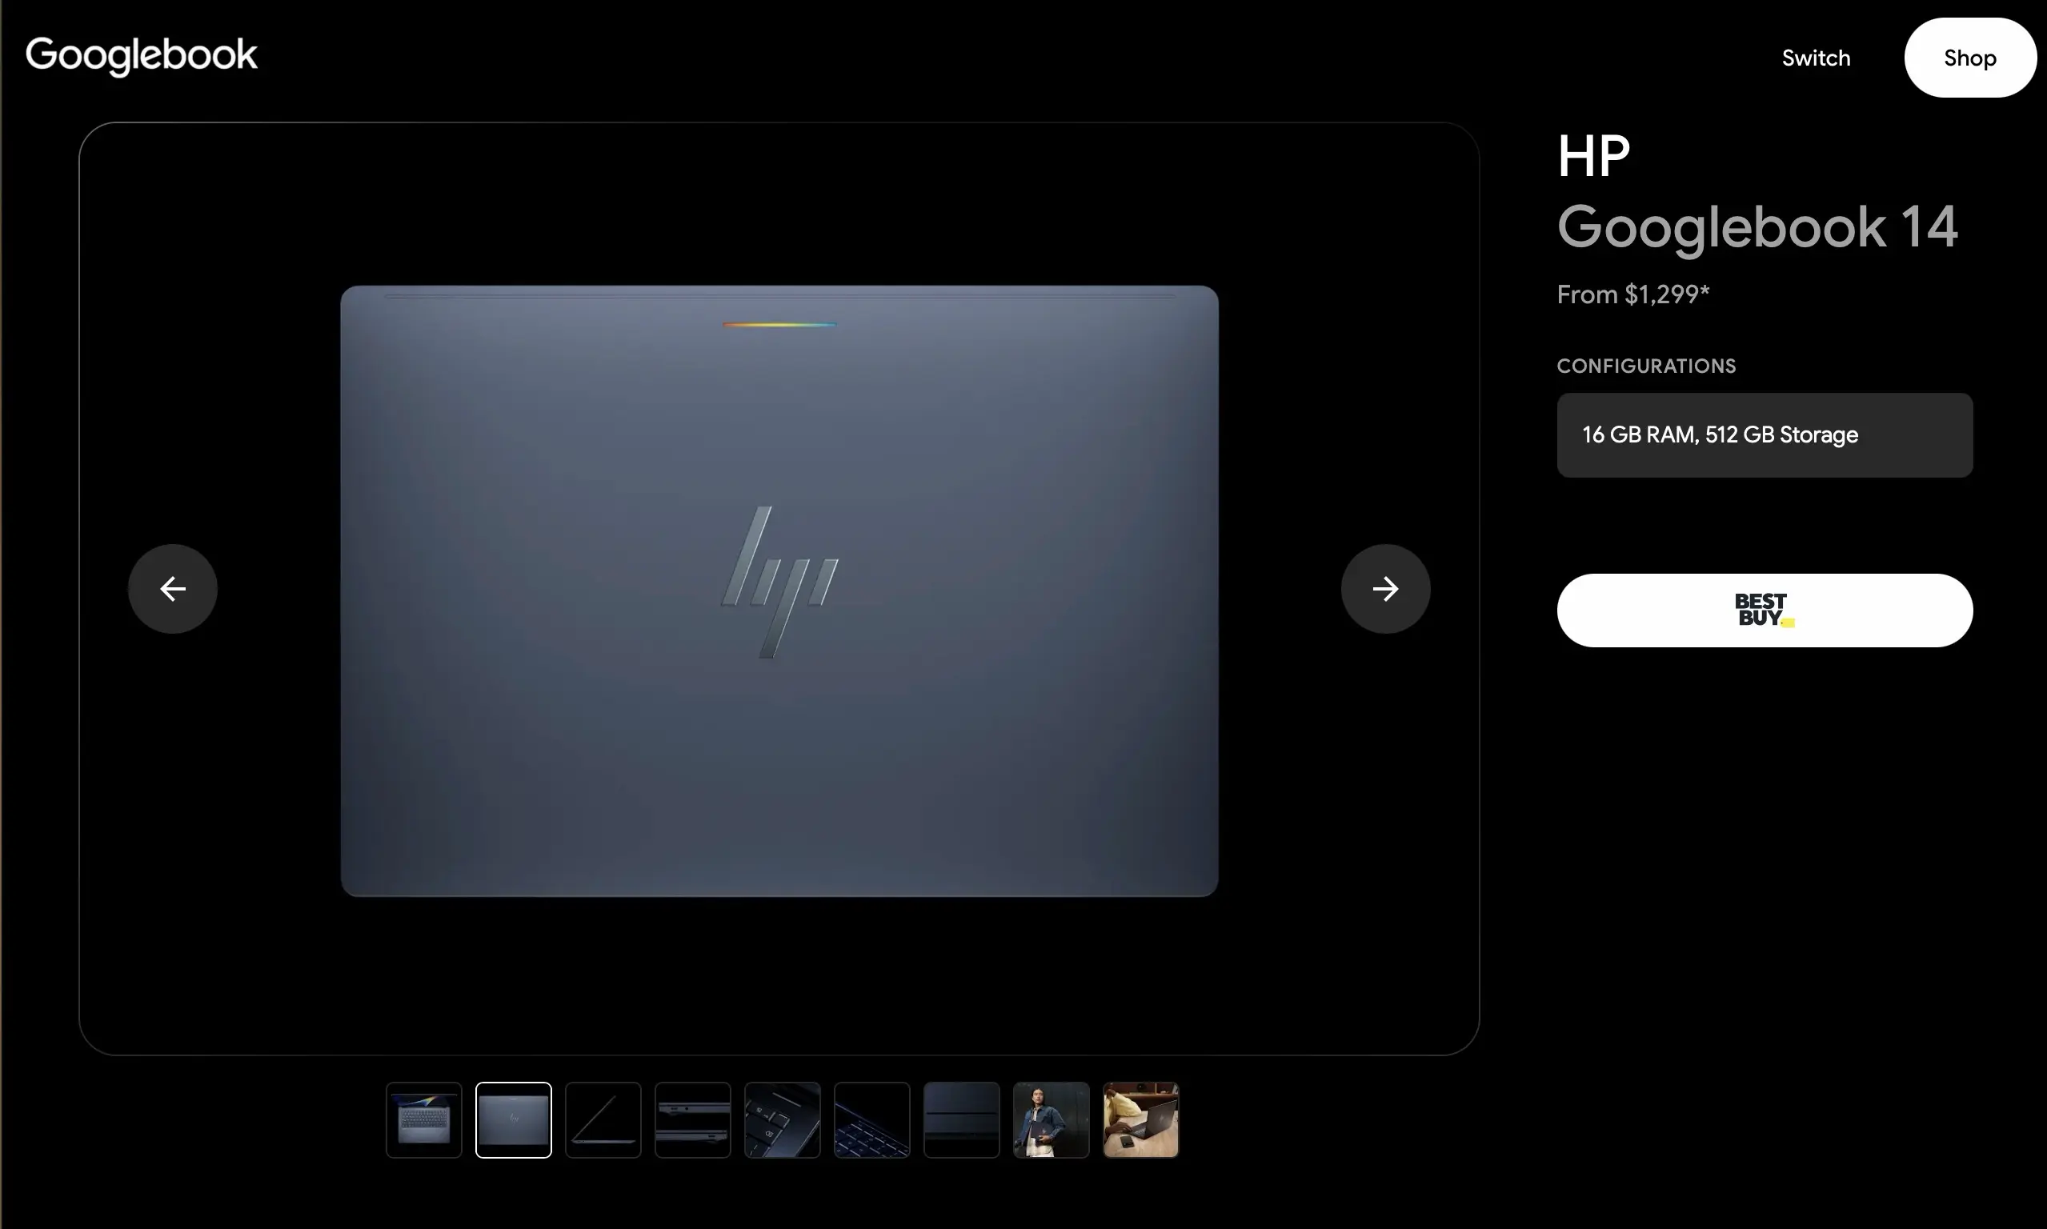Select the 16 GB RAM, 512 GB Storage configuration
This screenshot has height=1229, width=2047.
coord(1765,434)
